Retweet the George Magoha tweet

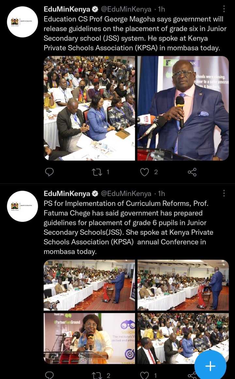(97, 172)
